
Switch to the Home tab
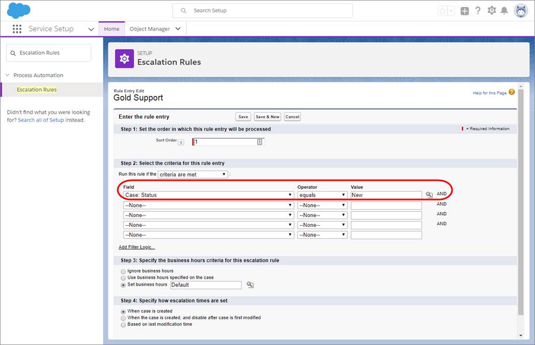(x=112, y=29)
